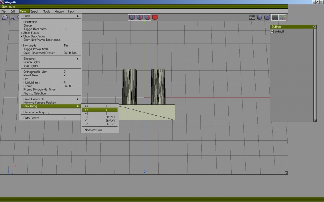
Task: Toggle ground grid plane icon
Action: click(x=275, y=17)
